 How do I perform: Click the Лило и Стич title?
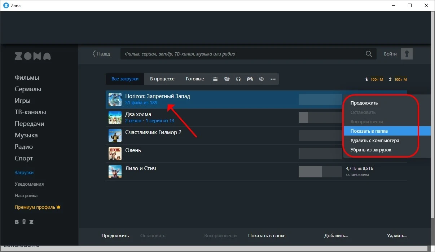pyautogui.click(x=141, y=168)
